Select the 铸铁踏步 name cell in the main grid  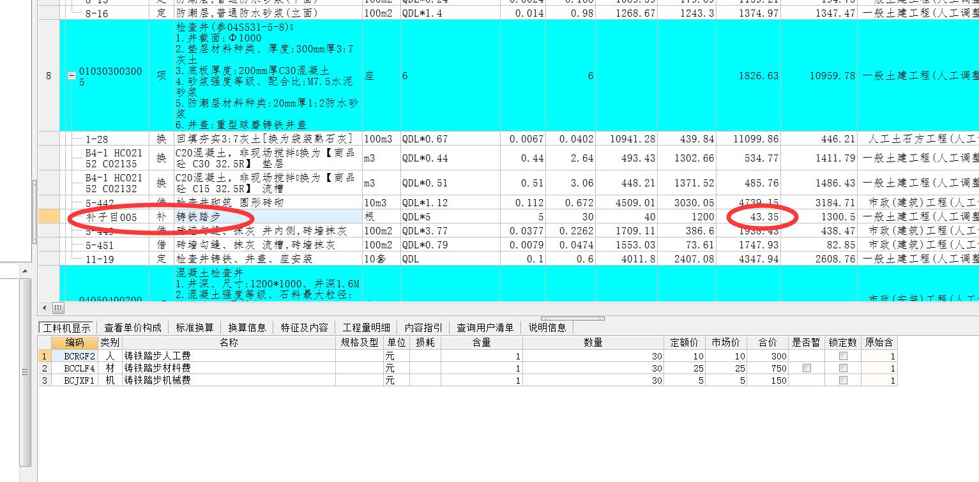[268, 216]
